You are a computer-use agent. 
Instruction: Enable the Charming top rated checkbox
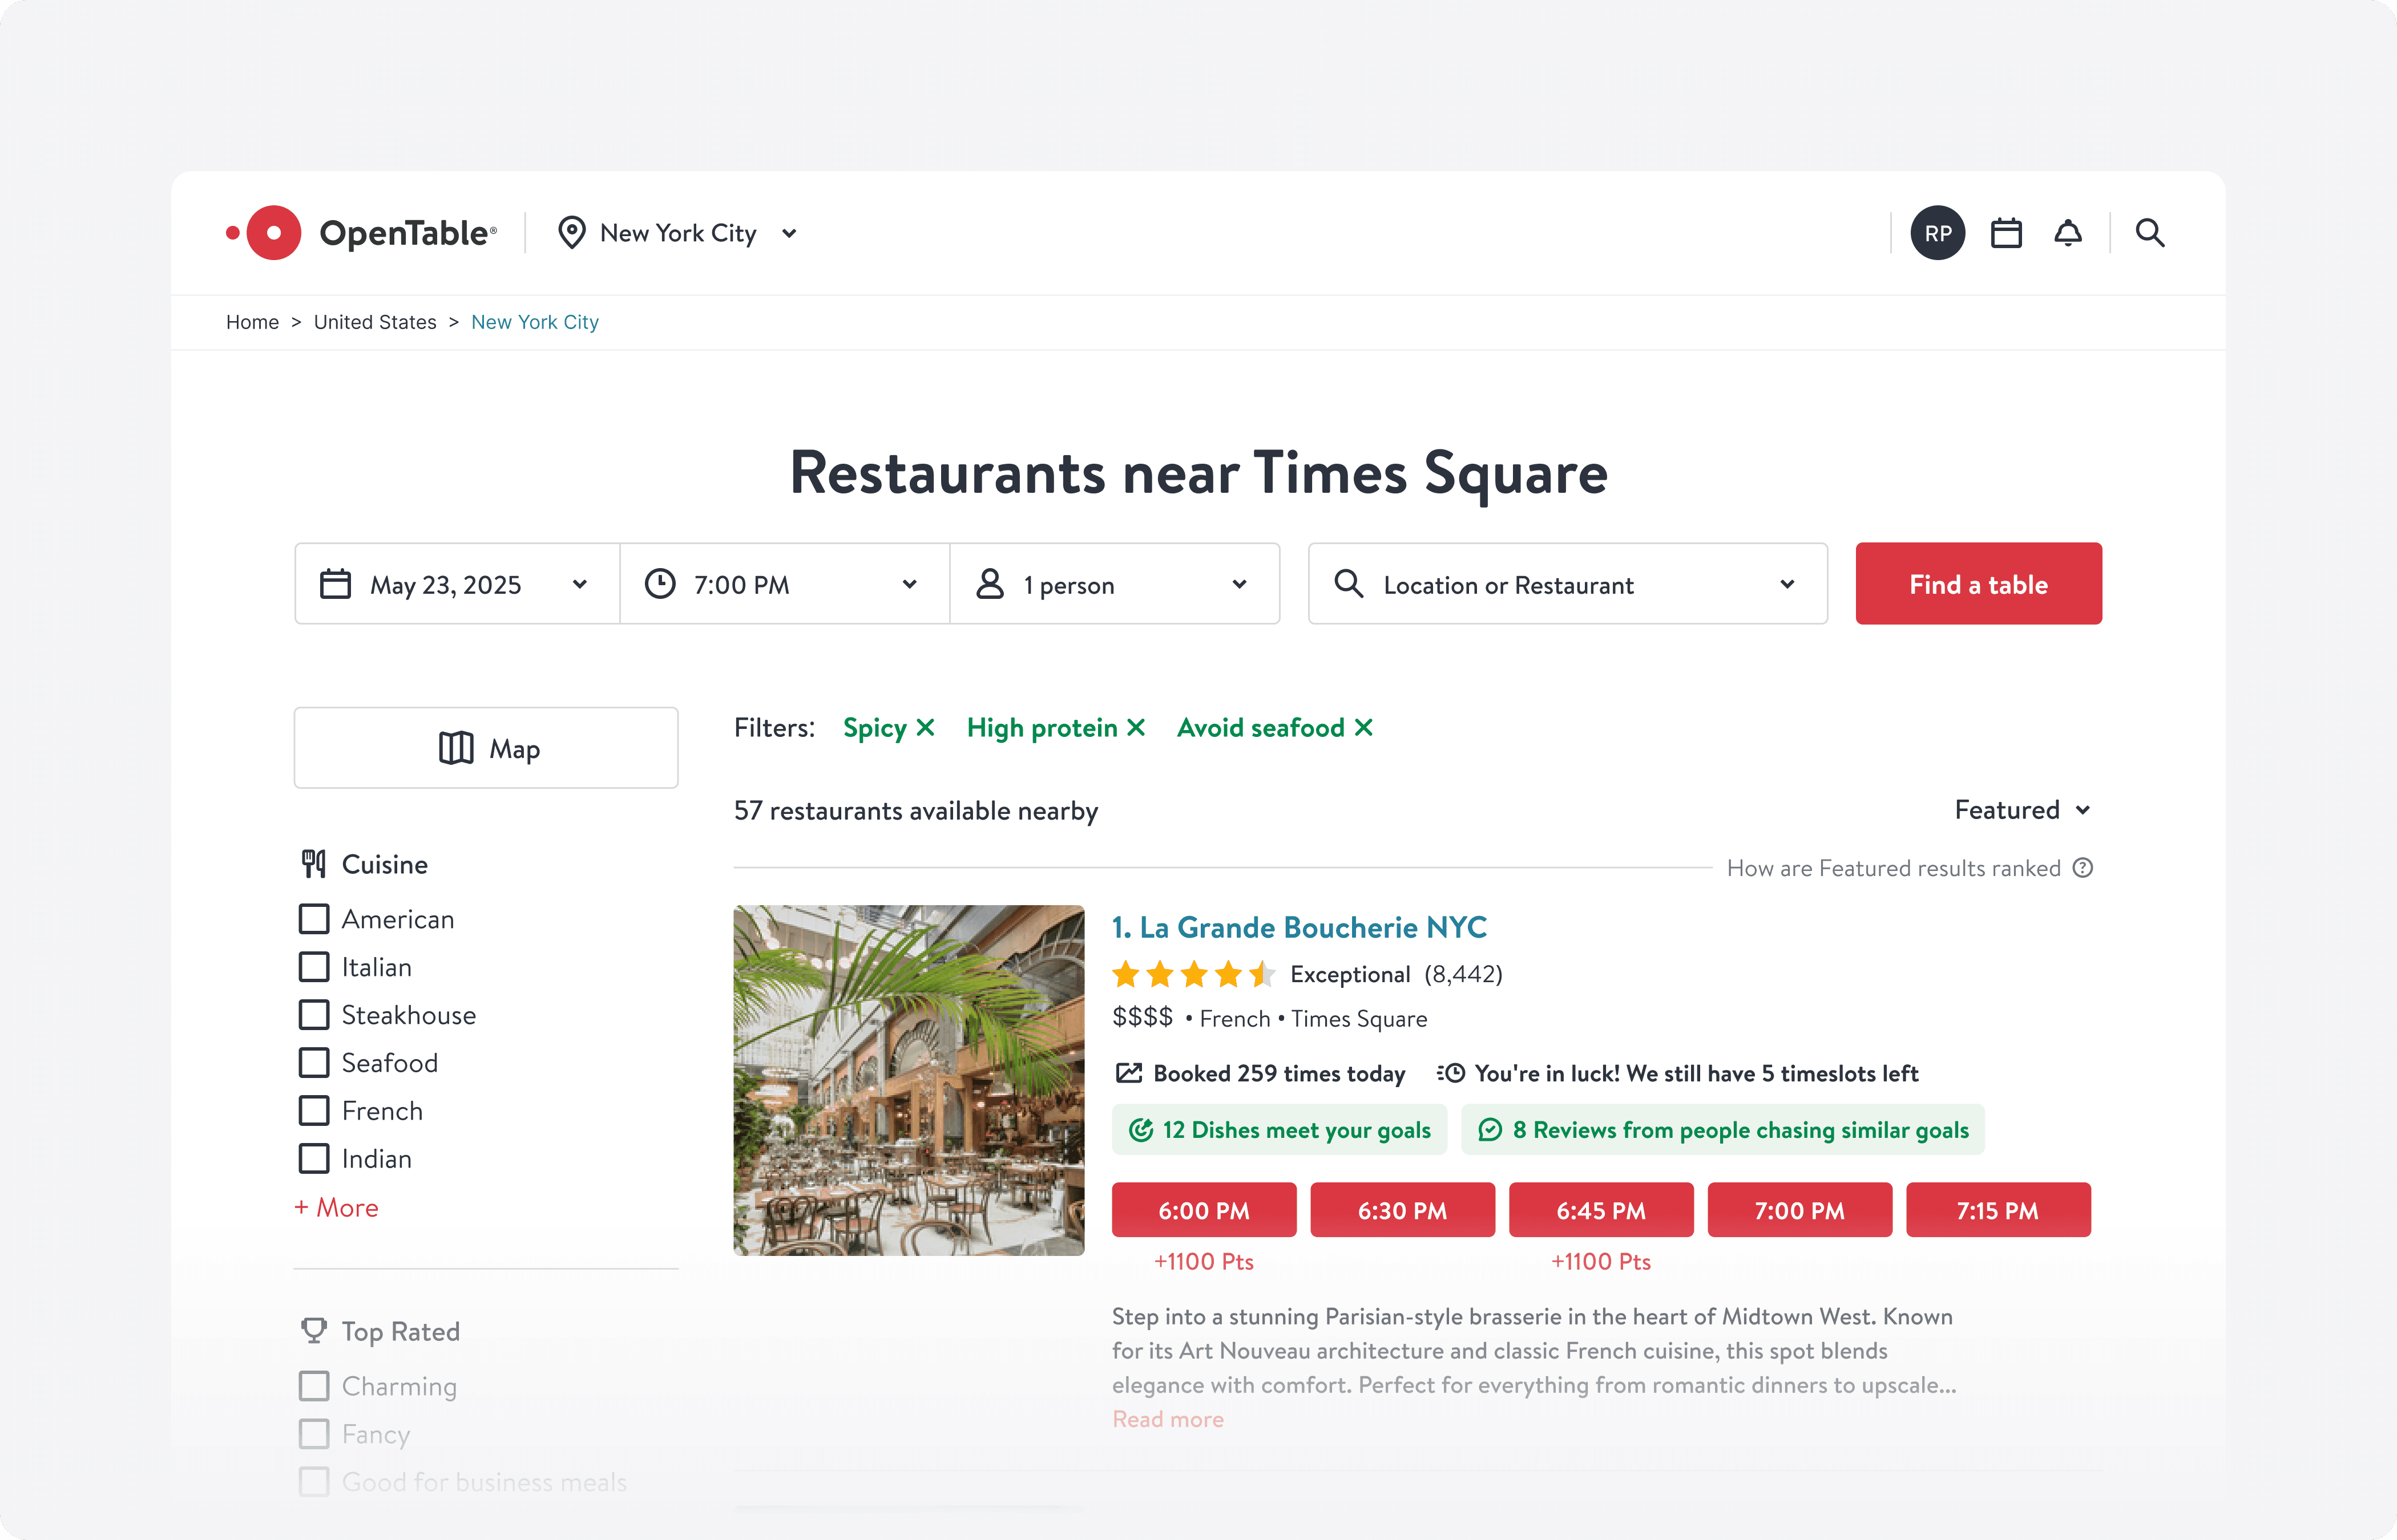pyautogui.click(x=314, y=1386)
